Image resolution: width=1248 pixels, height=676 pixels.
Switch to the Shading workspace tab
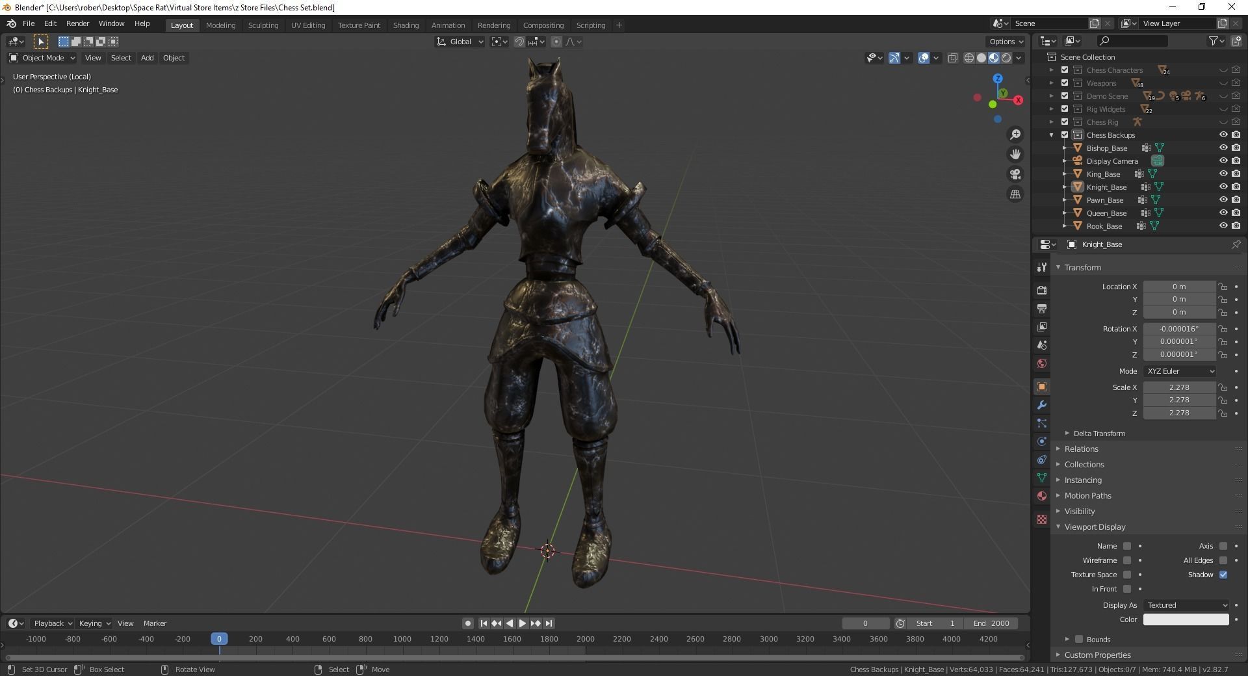pos(406,25)
